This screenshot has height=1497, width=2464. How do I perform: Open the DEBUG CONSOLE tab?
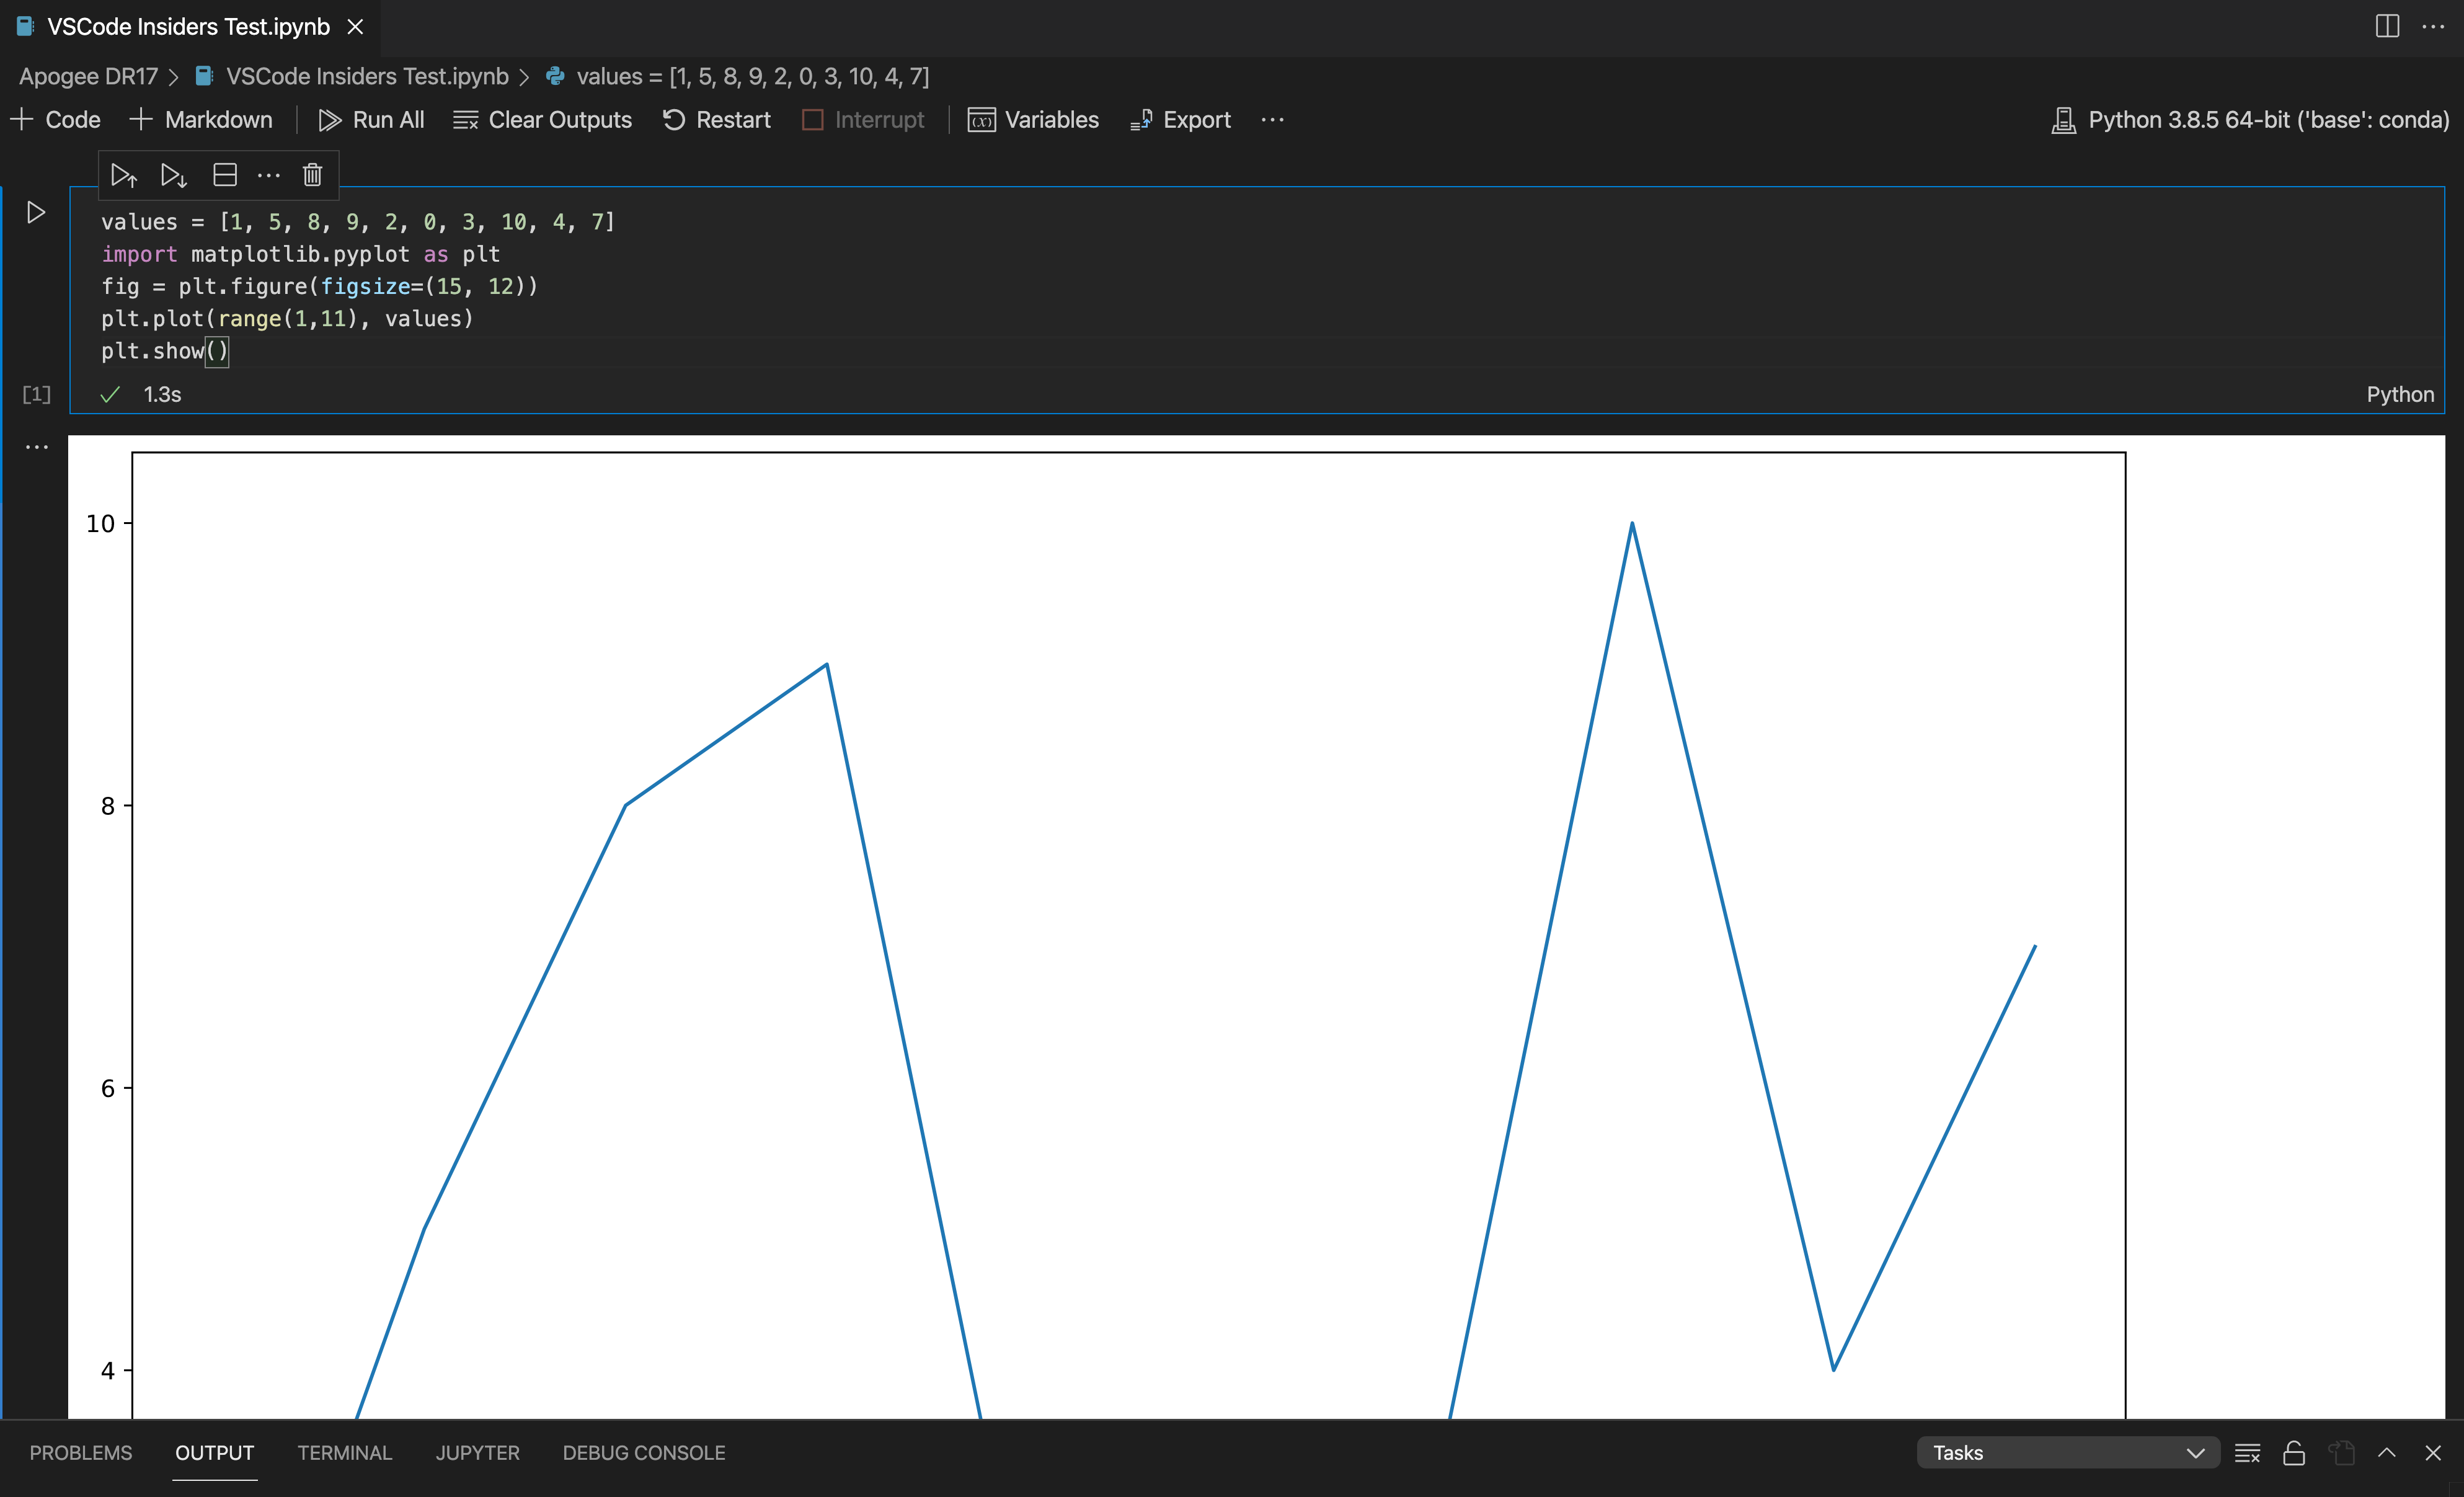[644, 1452]
